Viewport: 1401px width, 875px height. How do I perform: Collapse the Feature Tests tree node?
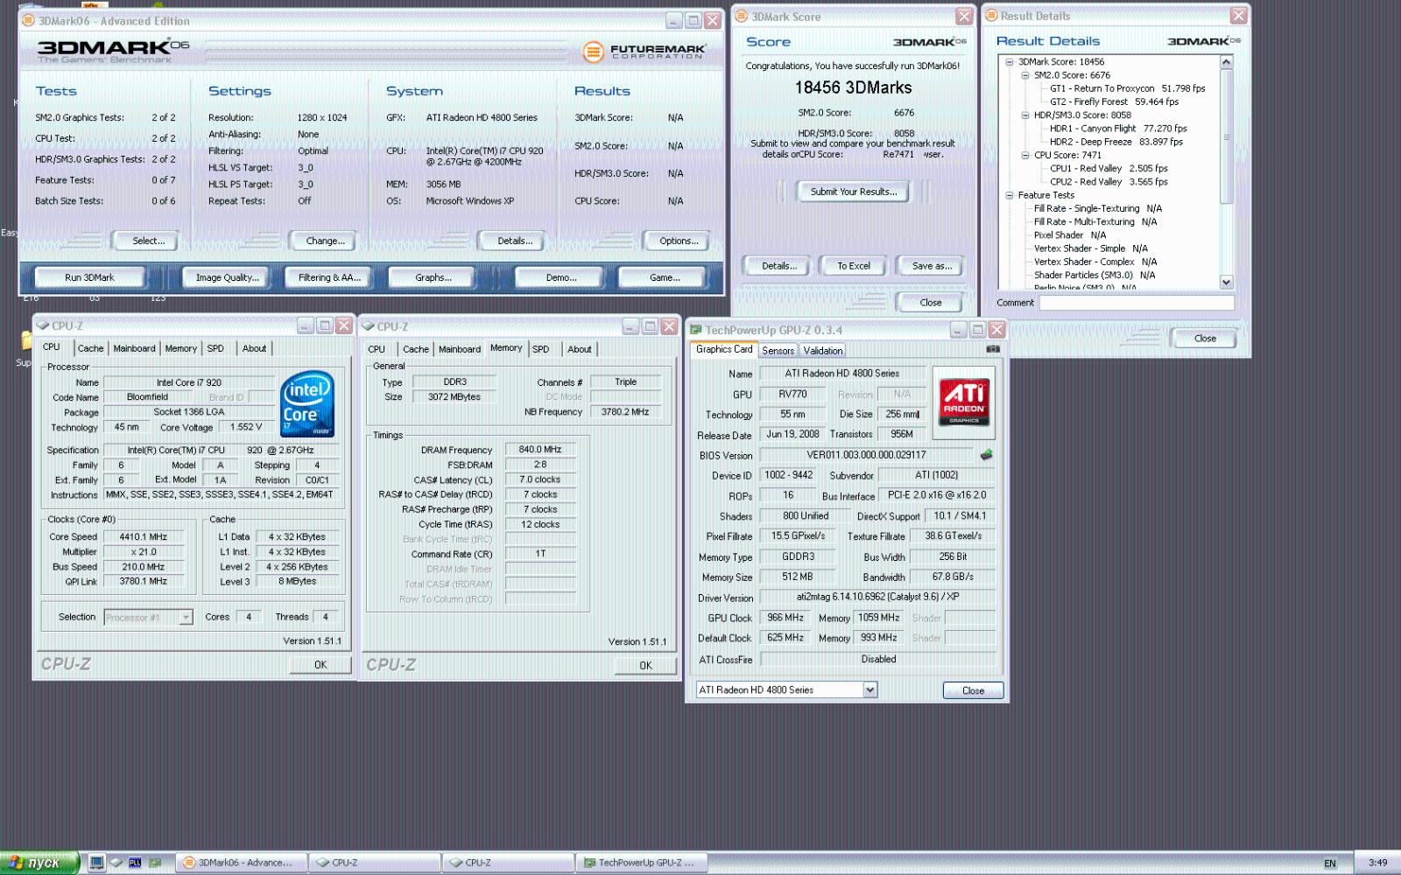[1010, 196]
